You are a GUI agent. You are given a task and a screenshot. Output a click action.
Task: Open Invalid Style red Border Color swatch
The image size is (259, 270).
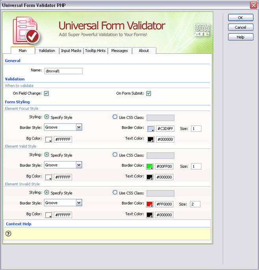150,204
